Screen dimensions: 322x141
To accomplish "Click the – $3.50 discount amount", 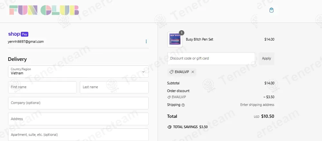I will 269,97.
